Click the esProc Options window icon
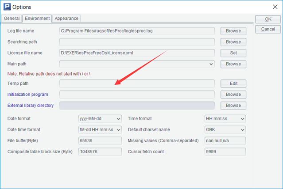Screen dimensions: 283x189 (6, 7)
